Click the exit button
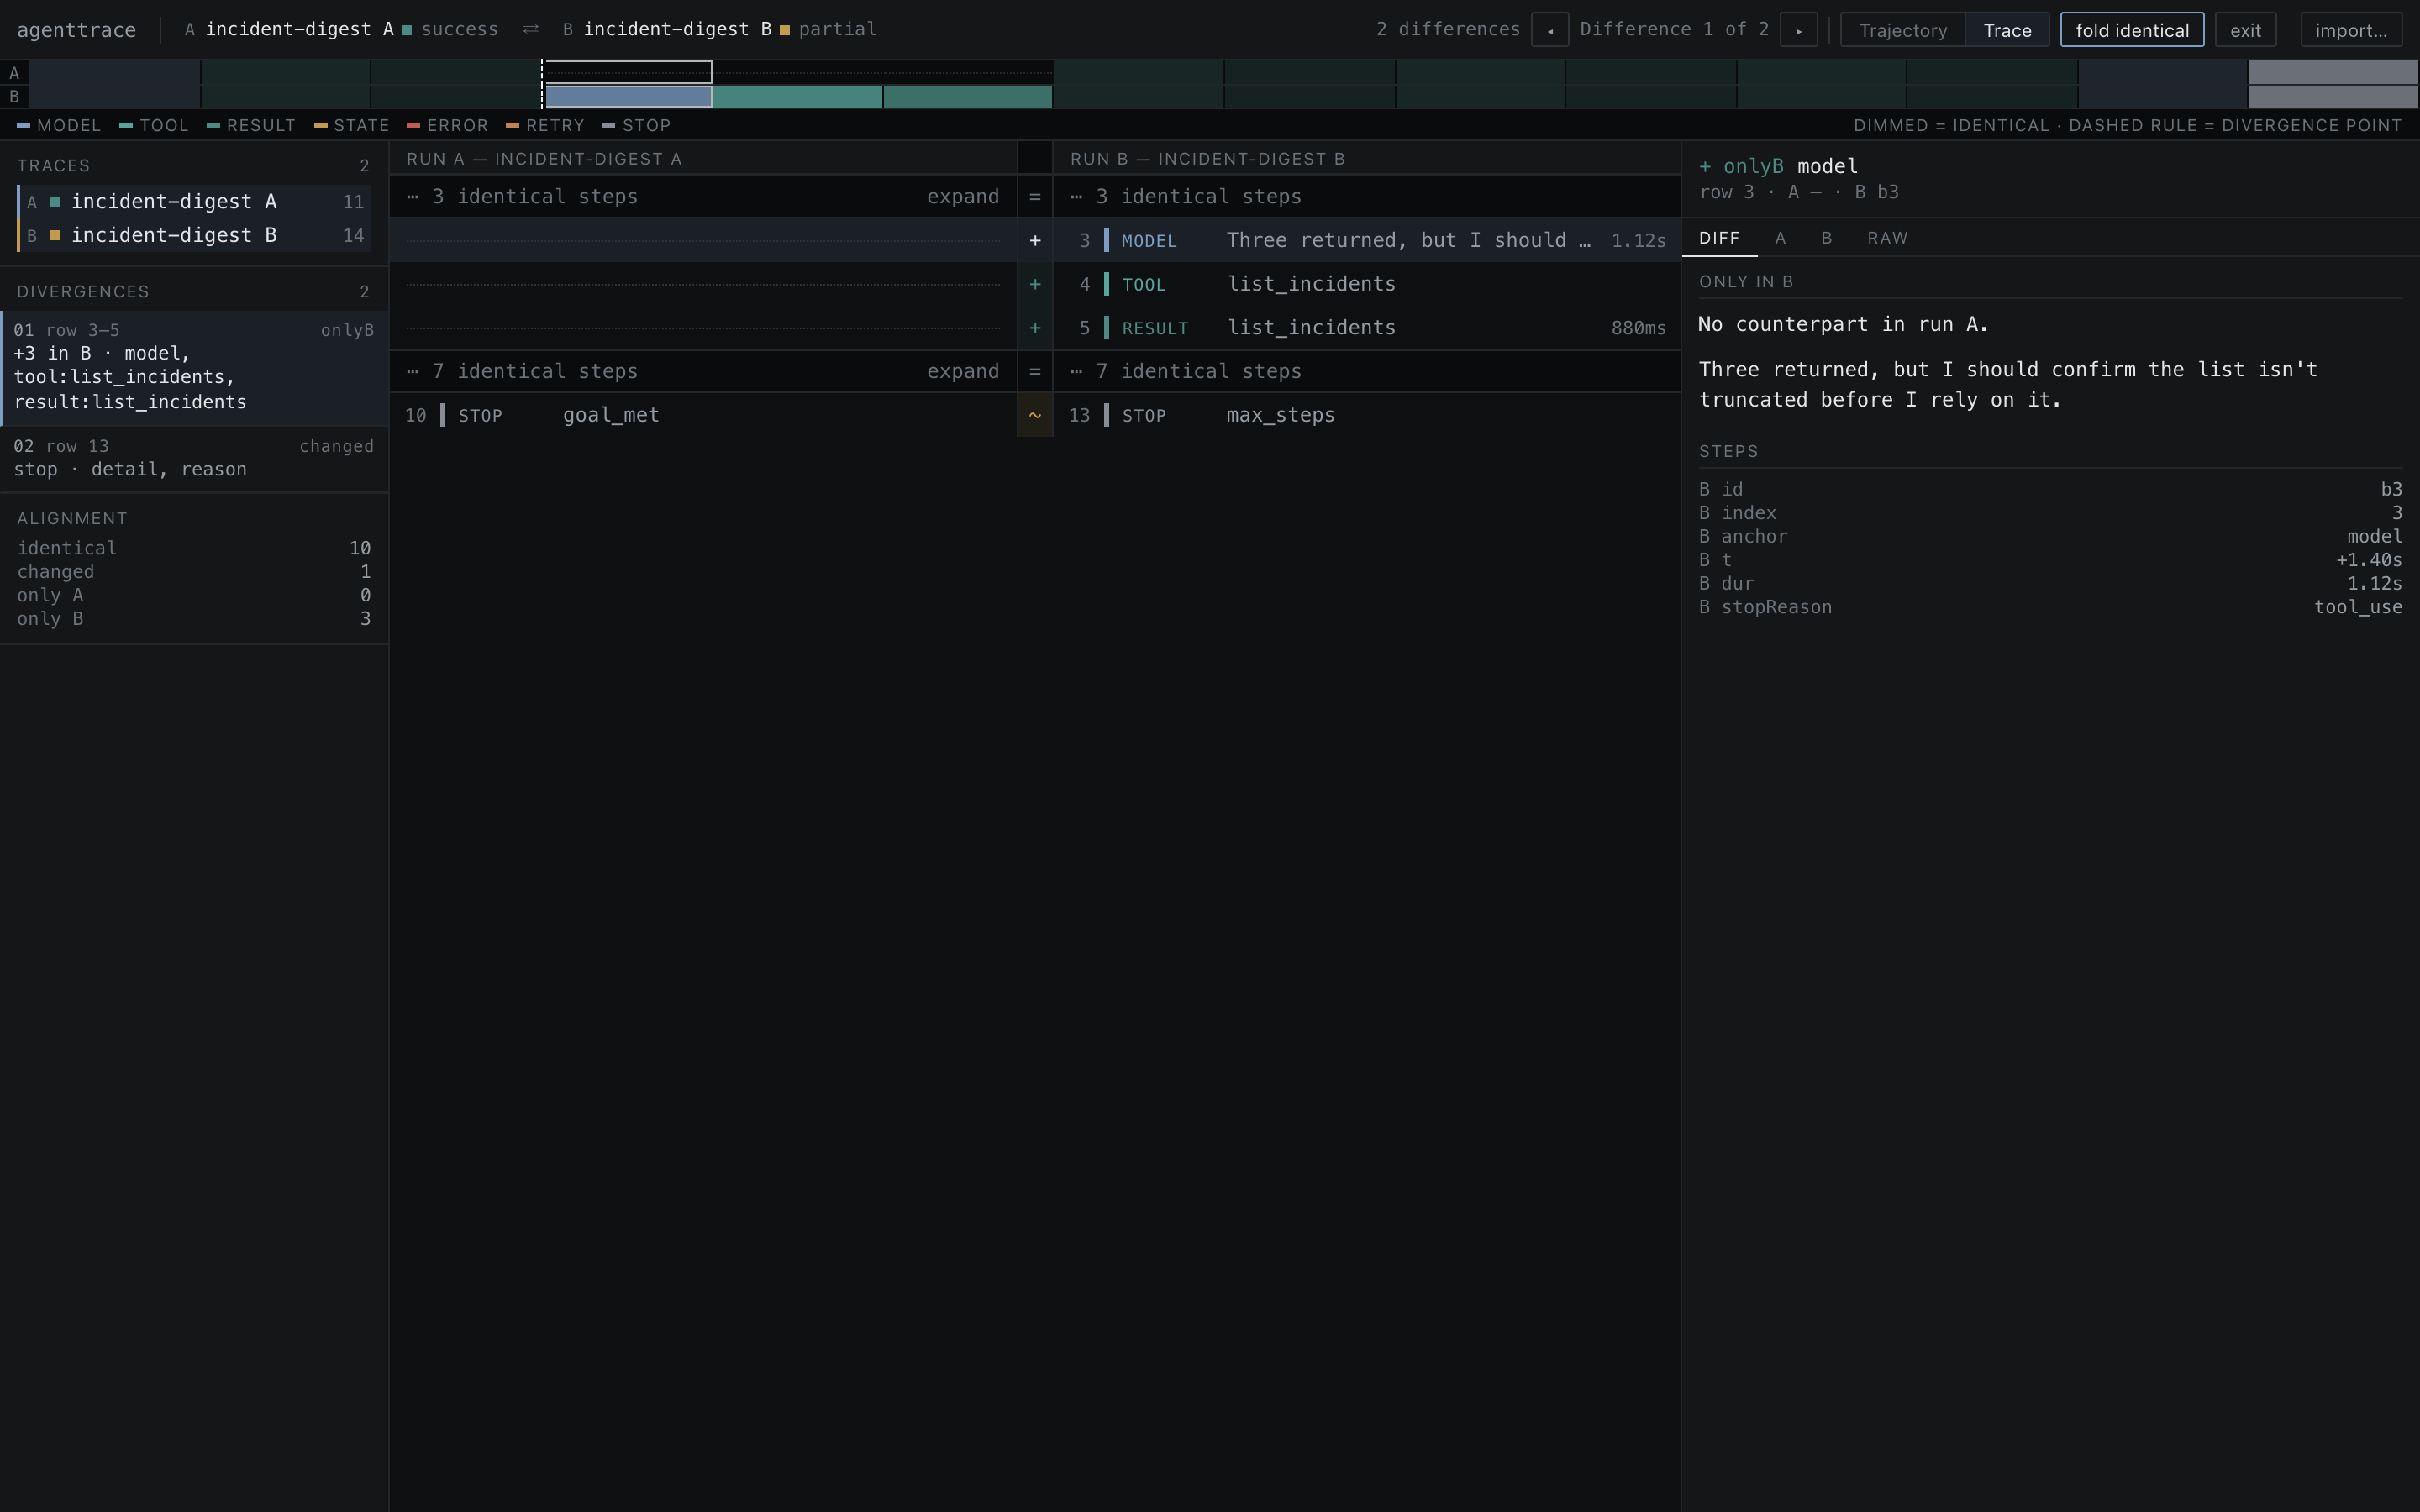 tap(2245, 30)
